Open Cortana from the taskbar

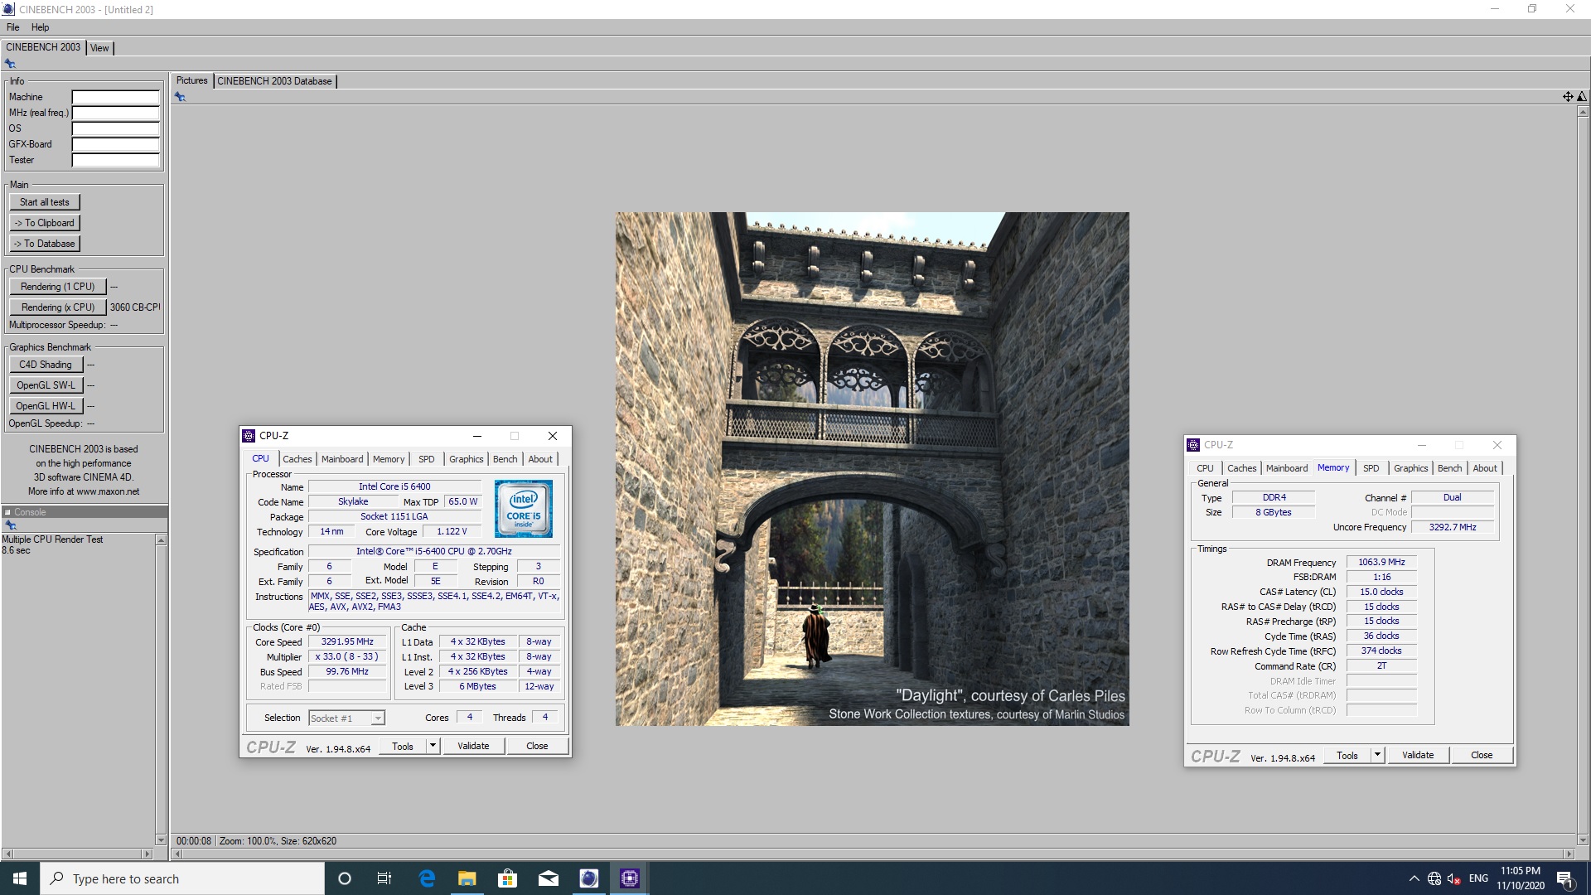(345, 878)
